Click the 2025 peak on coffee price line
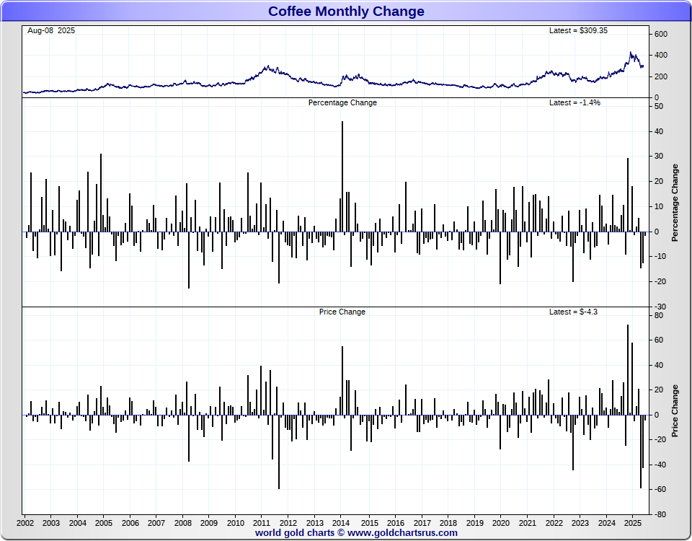 click(x=631, y=53)
